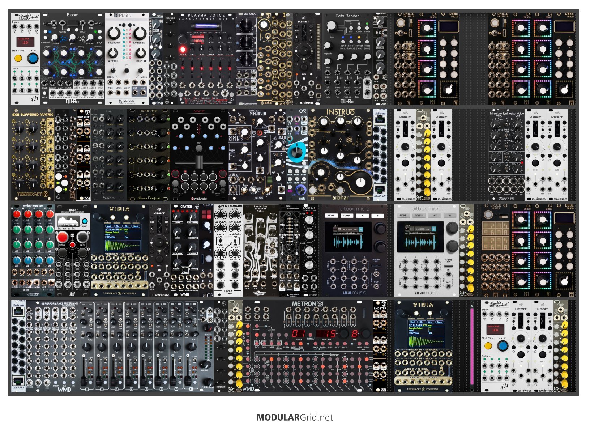Click the Tesseract cube logo on the matrix

tap(46, 194)
